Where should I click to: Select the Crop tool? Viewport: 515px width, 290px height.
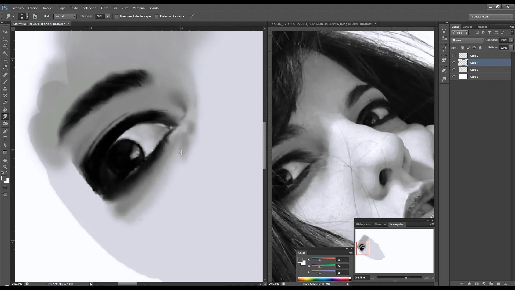pyautogui.click(x=5, y=60)
